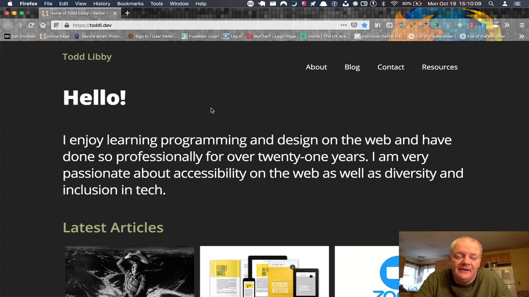Open the History menu

click(102, 4)
